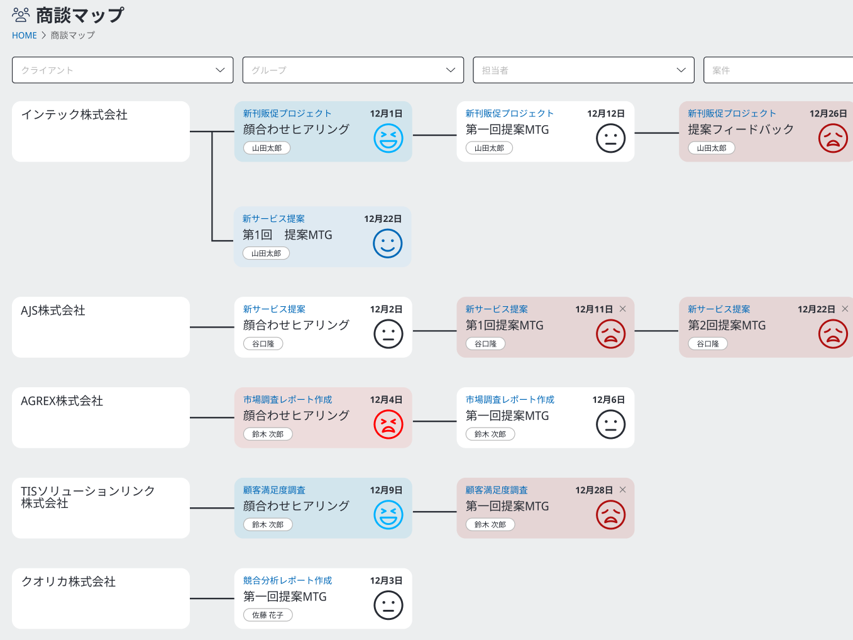This screenshot has width=853, height=640.
Task: Click 鈴木 次郎 tag on 12月4日 card
Action: pyautogui.click(x=268, y=434)
